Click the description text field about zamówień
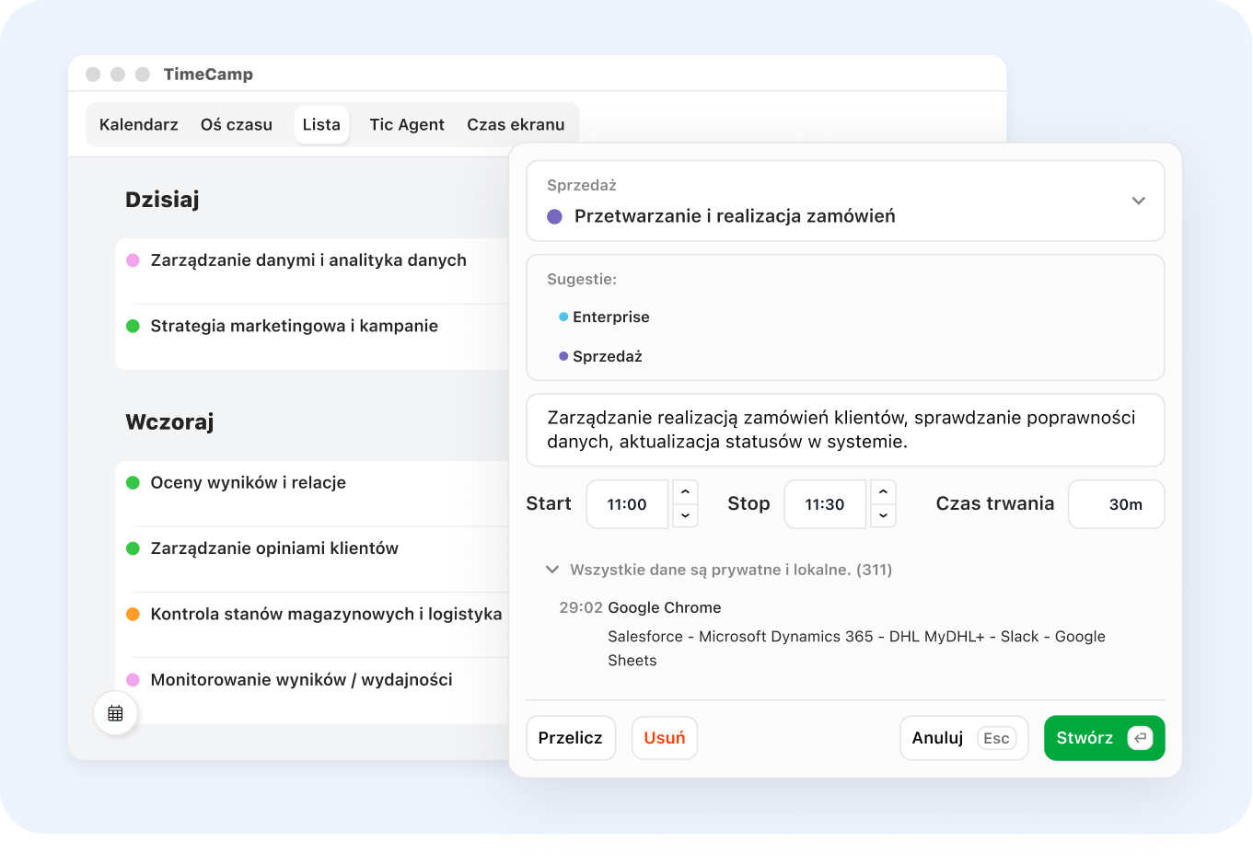The image size is (1253, 865). point(844,430)
